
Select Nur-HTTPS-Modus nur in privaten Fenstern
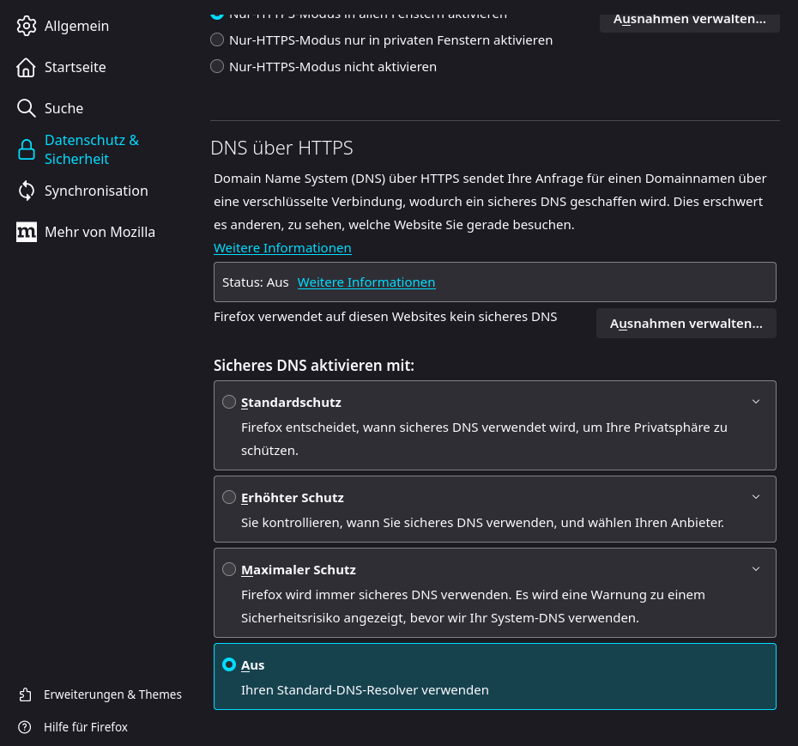coord(217,39)
